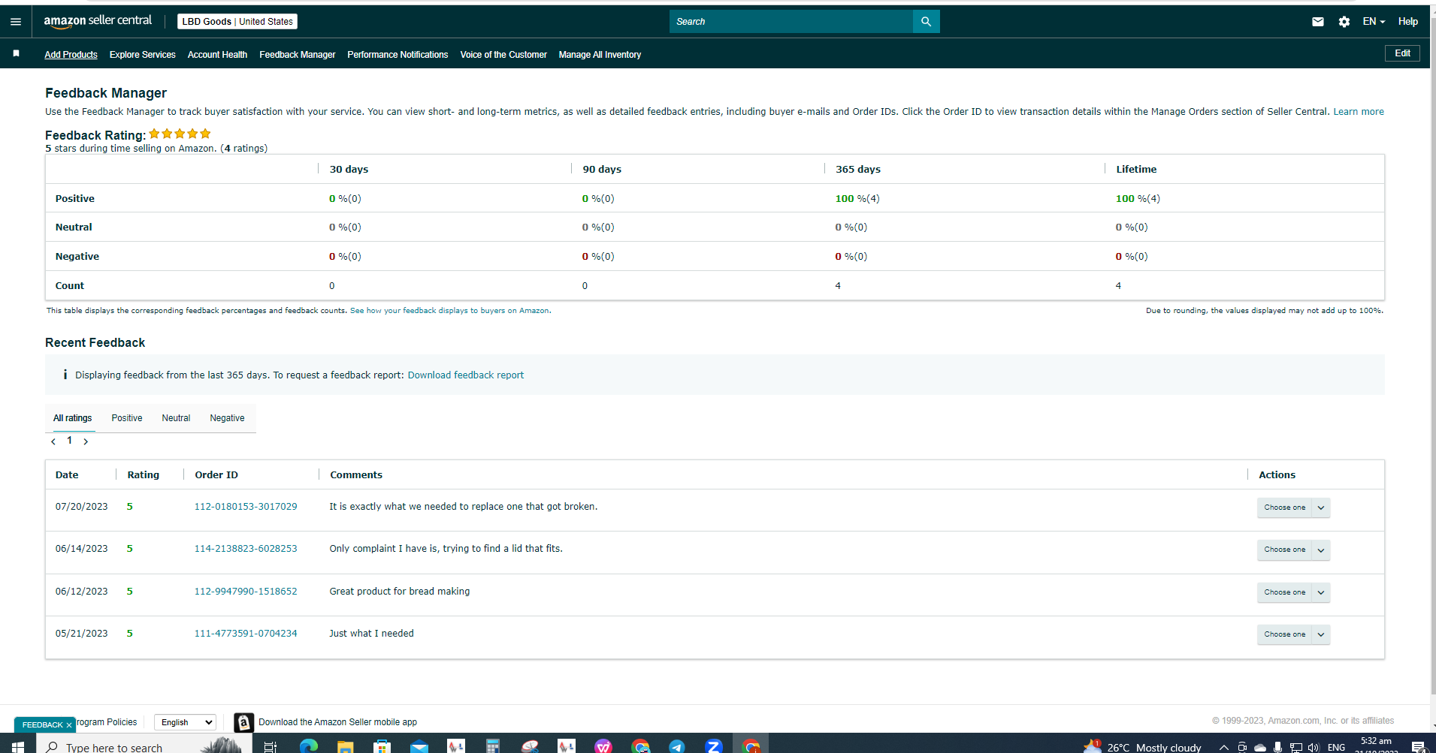The height and width of the screenshot is (753, 1436).
Task: Click Download feedback report link
Action: click(x=466, y=375)
